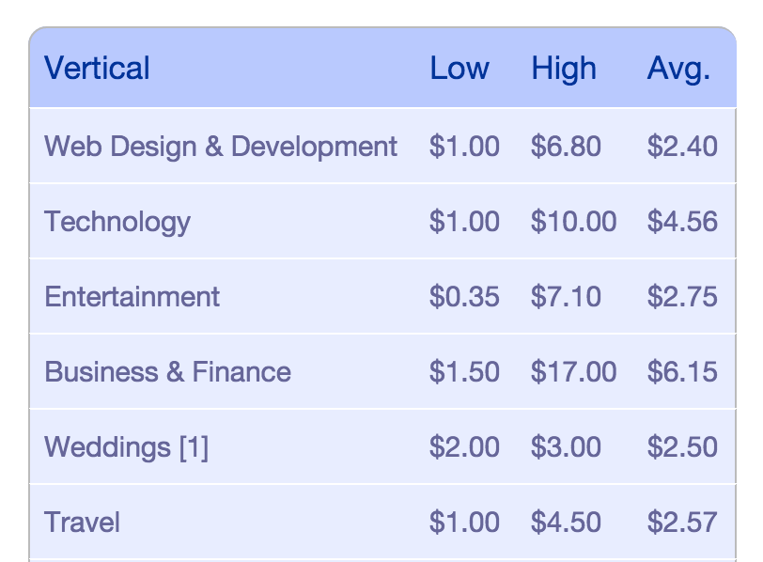Image resolution: width=763 pixels, height=562 pixels.
Task: Click the $2.50 Weddings average value
Action: click(682, 446)
